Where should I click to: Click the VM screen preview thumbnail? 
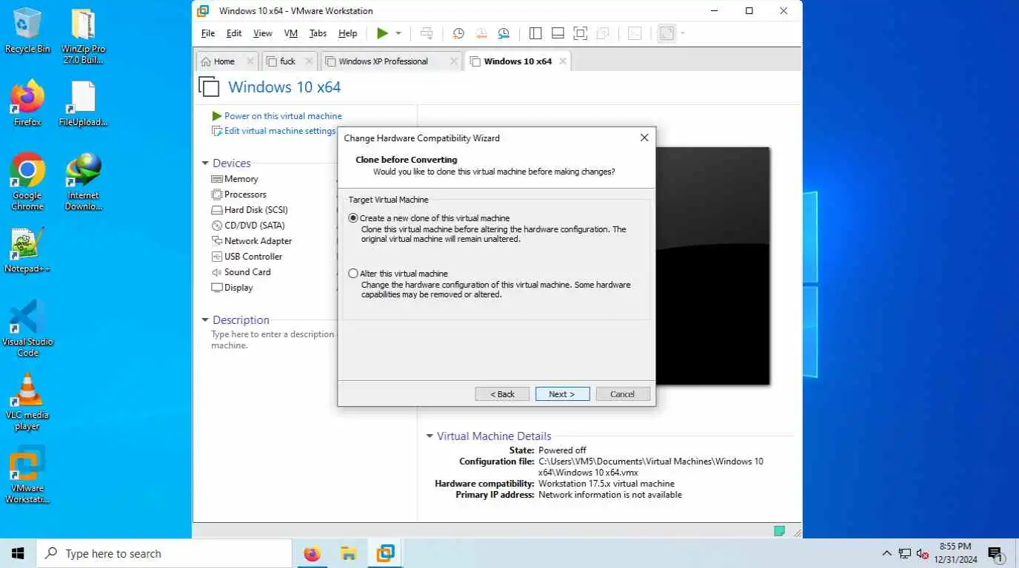point(712,266)
